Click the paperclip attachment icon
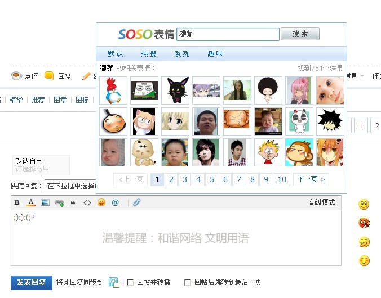 click(x=136, y=202)
